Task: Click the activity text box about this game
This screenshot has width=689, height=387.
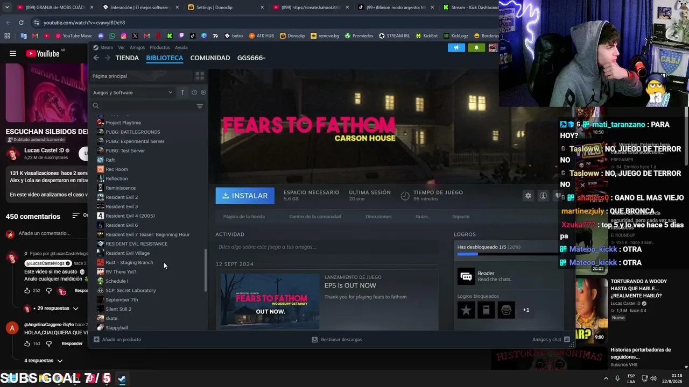Action: (327, 247)
